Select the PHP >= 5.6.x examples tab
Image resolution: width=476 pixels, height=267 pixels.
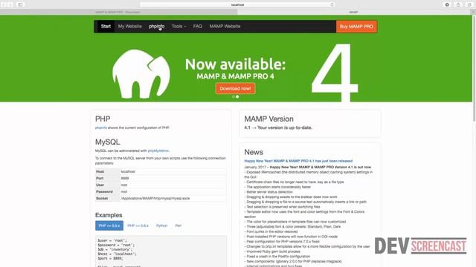138,225
